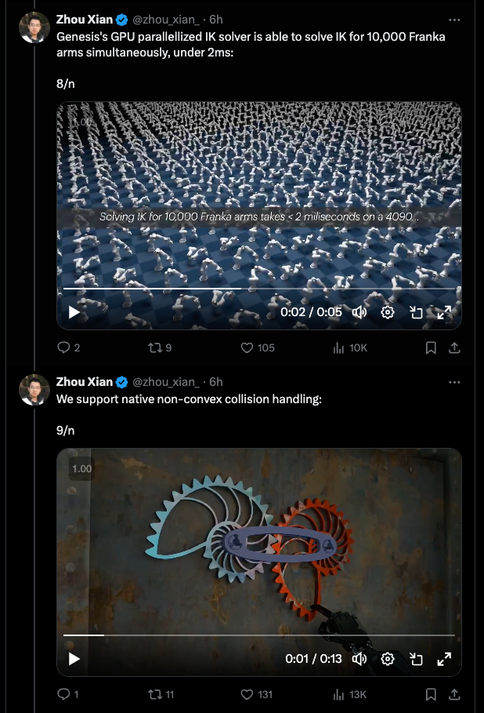This screenshot has height=713, width=484.
Task: Open the view count analytics for the second tweet
Action: click(340, 694)
